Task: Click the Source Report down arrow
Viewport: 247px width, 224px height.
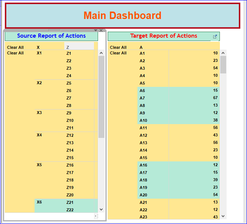Action: click(x=101, y=209)
